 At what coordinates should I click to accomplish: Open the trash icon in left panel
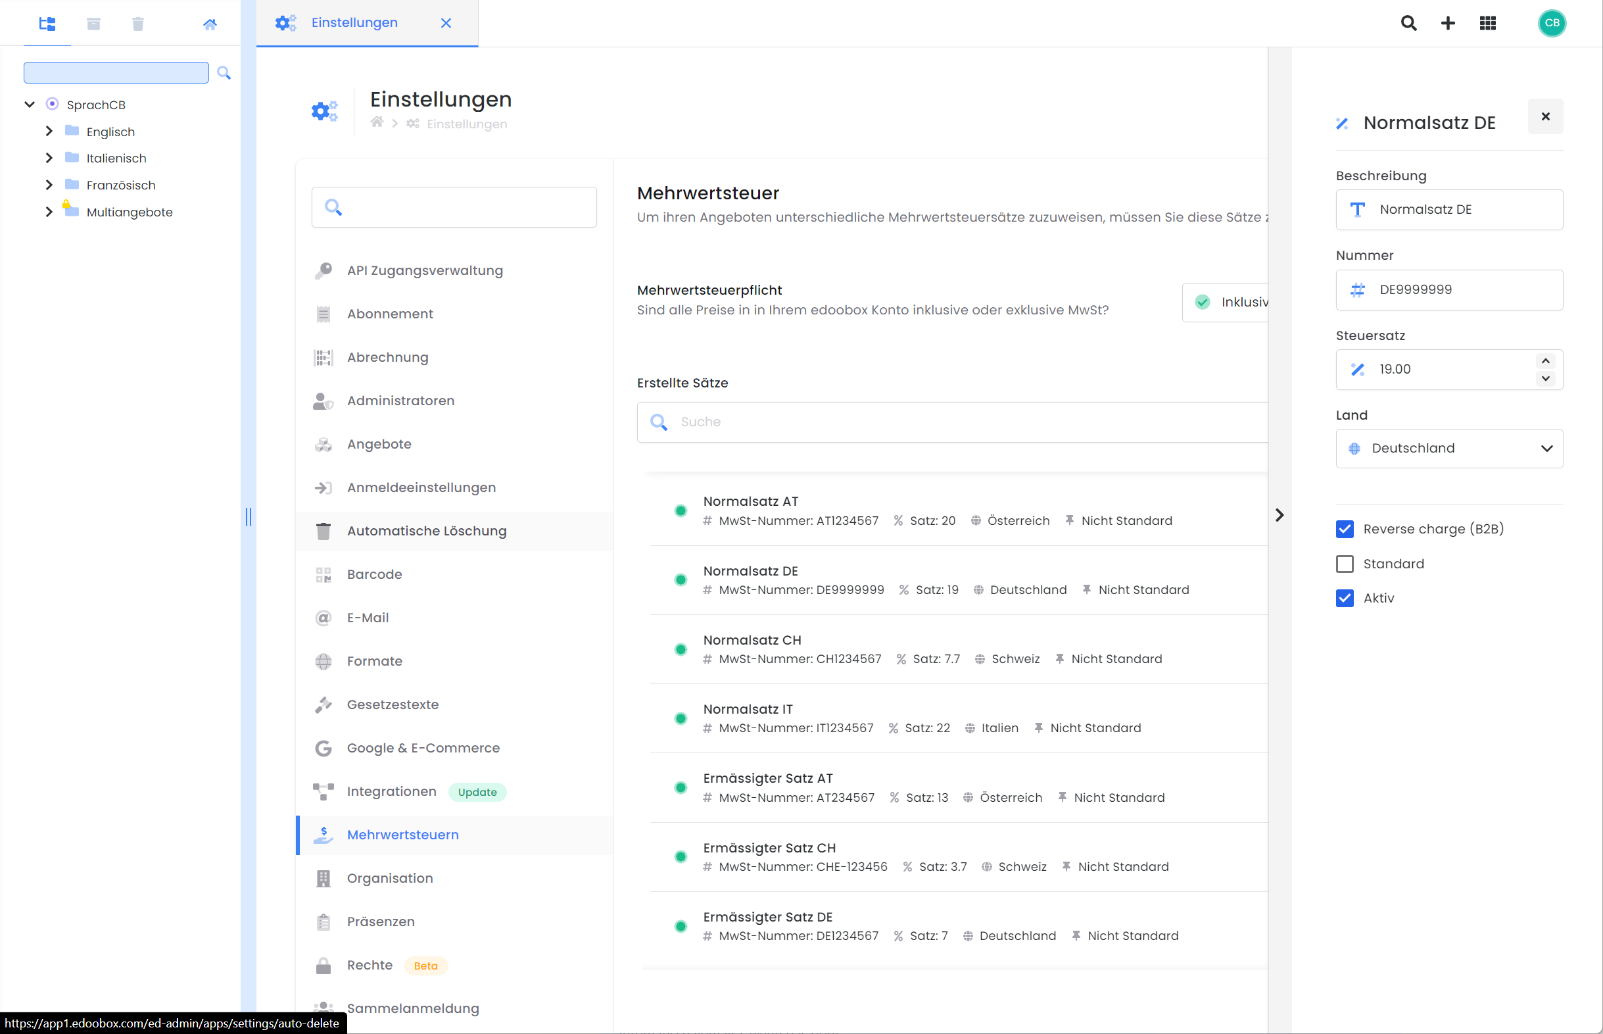point(138,24)
